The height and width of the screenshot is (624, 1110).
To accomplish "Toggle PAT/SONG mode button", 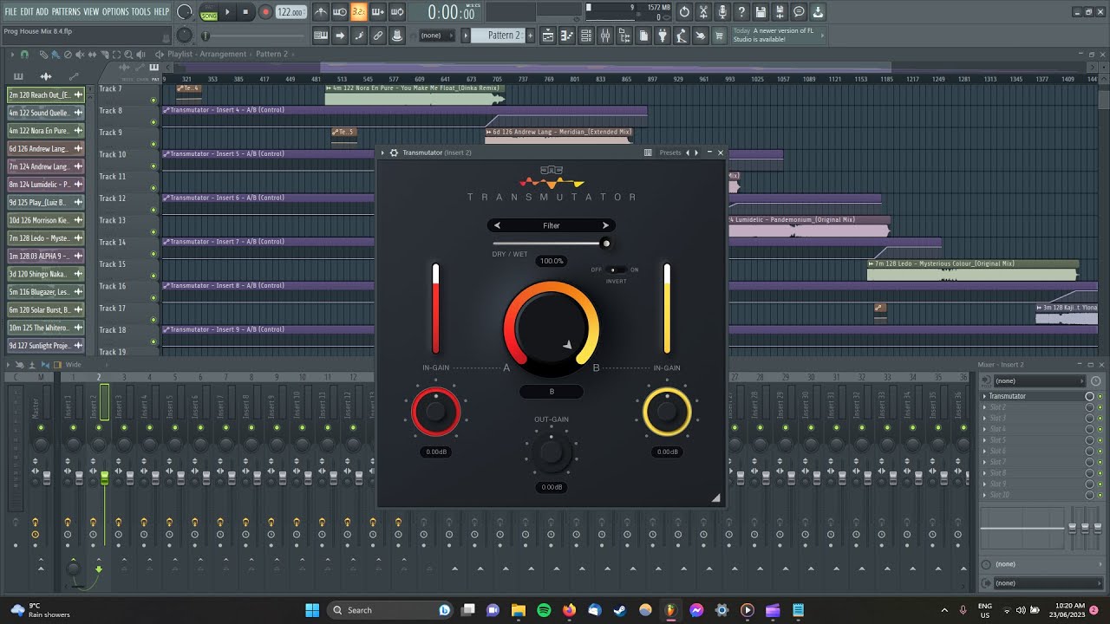I will [x=209, y=12].
